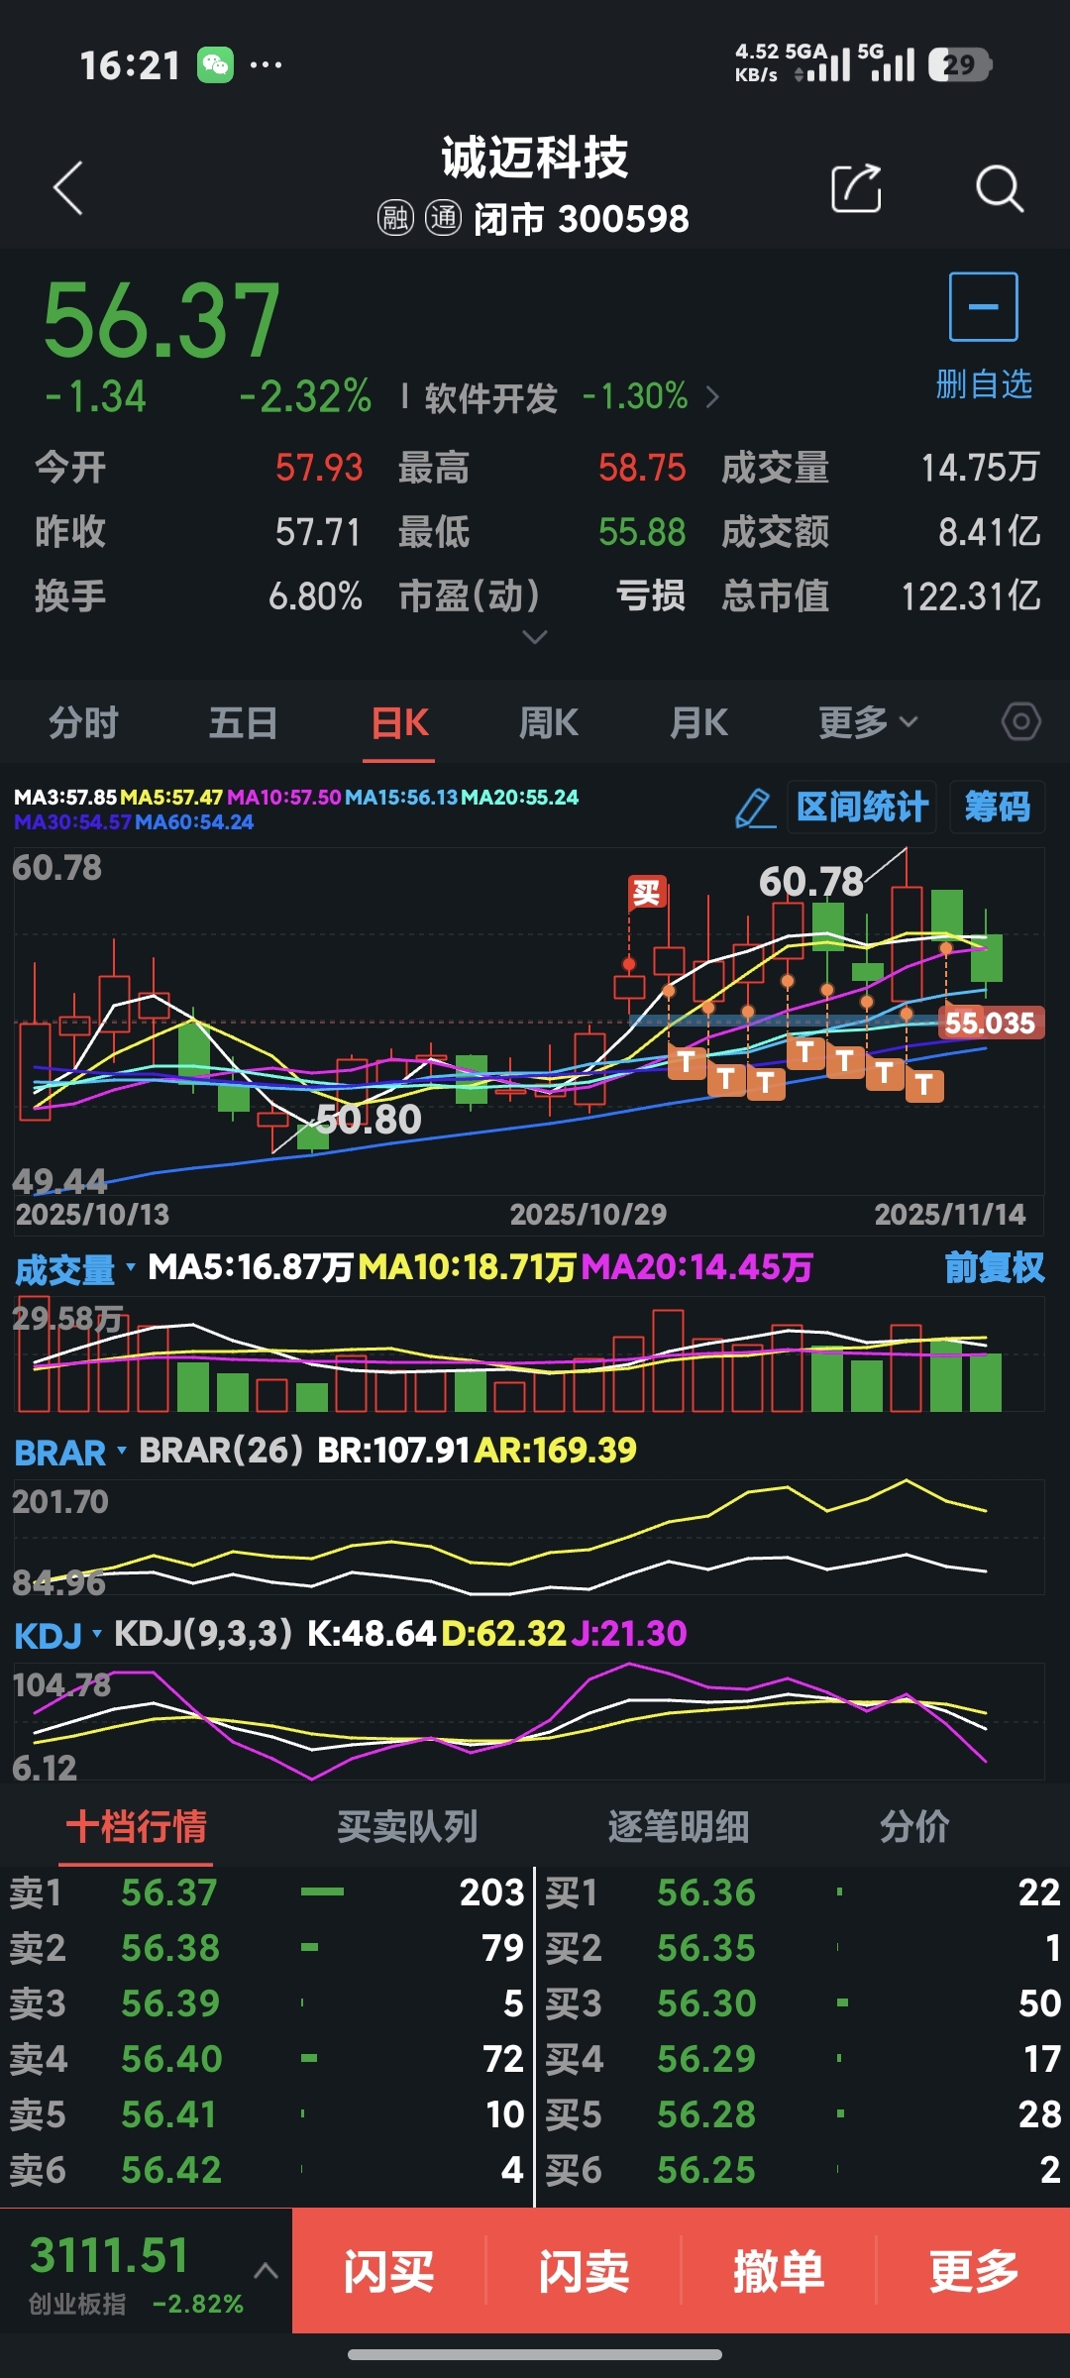1070x2378 pixels.
Task: Tap the 60.78 high point label
Action: 811,881
